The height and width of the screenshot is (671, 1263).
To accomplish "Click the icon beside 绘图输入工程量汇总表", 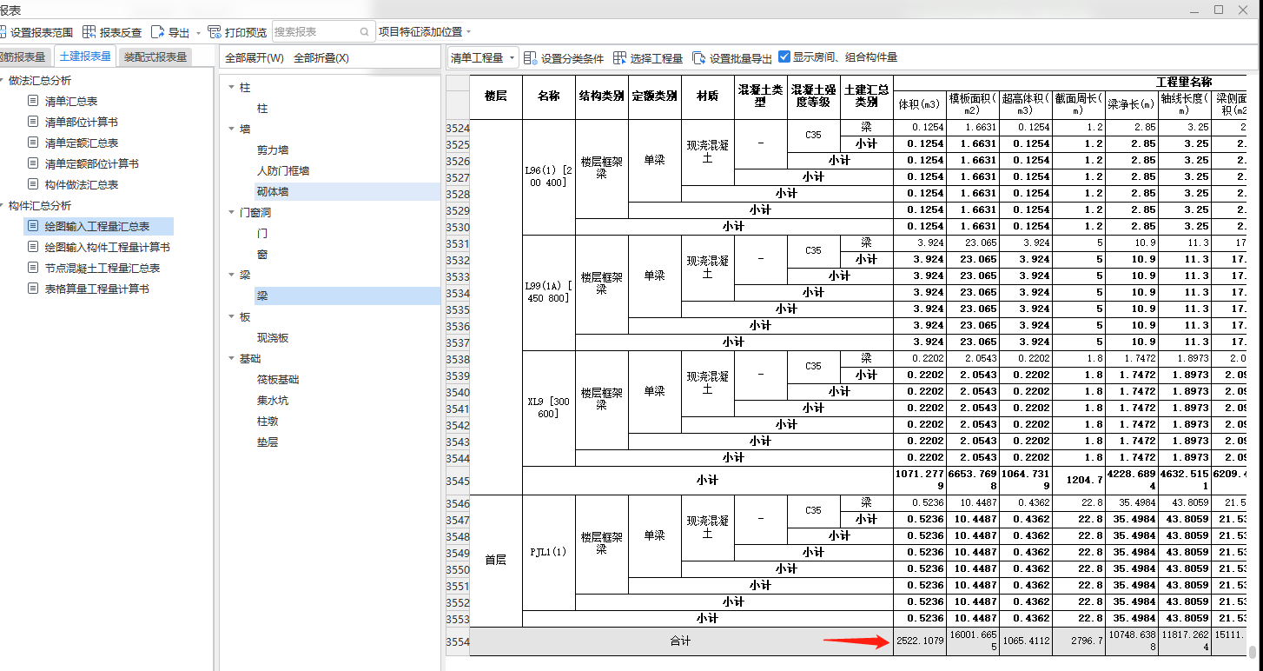I will (33, 226).
